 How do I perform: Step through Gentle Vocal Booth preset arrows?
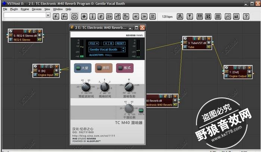tap(123, 49)
